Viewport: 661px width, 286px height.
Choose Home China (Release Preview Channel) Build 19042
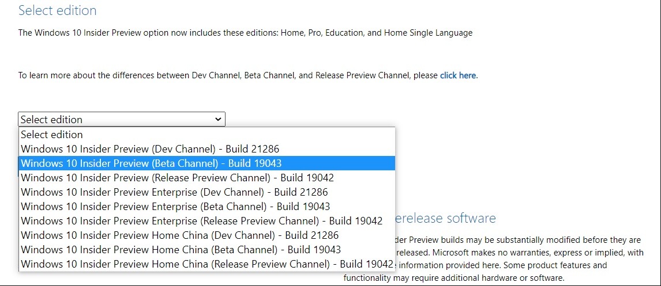coord(206,264)
